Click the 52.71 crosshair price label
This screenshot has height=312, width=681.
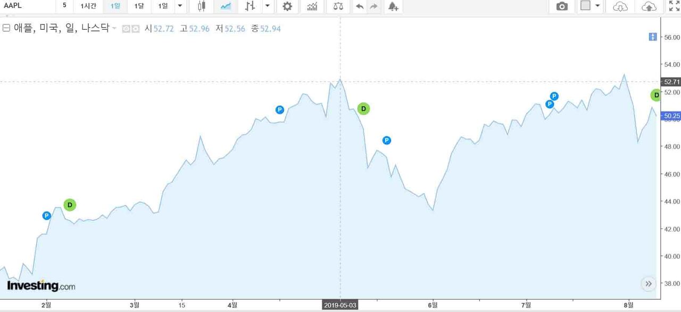click(x=670, y=82)
